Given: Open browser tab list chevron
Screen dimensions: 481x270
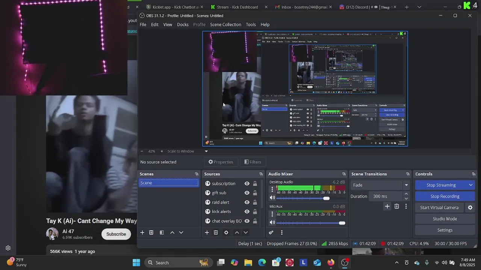Looking at the screenshot, I should point(419,7).
